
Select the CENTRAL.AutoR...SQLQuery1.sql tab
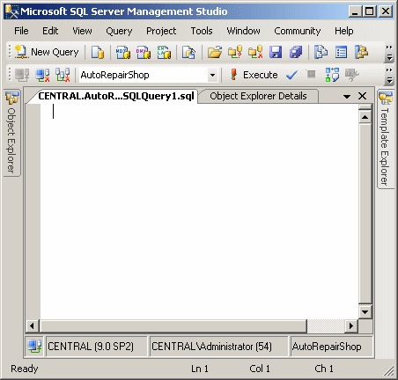pyautogui.click(x=116, y=96)
